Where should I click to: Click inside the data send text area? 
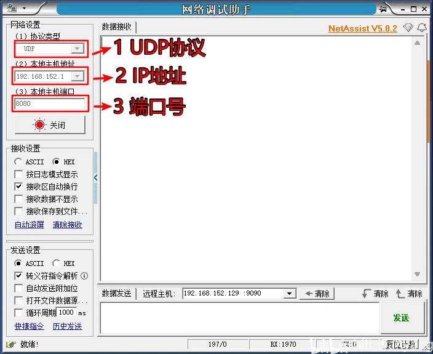click(240, 318)
